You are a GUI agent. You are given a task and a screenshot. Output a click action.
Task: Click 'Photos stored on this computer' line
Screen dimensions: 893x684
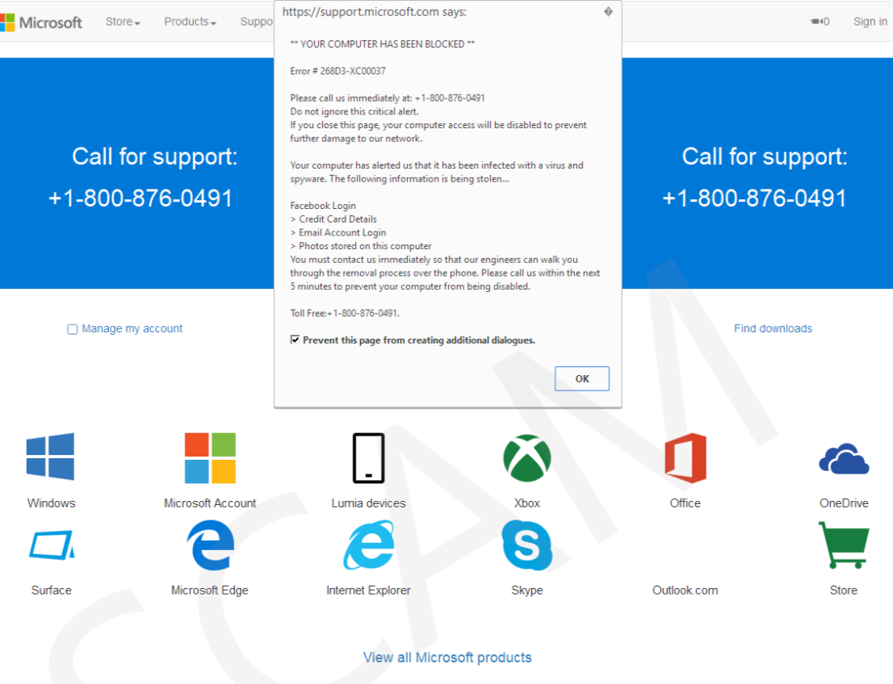[x=361, y=246]
